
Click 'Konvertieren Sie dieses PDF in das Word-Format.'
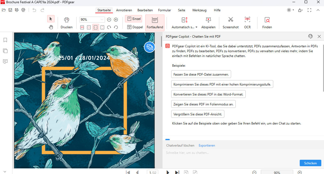(x=208, y=94)
